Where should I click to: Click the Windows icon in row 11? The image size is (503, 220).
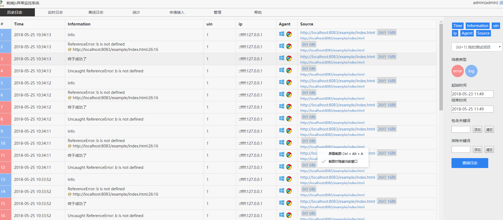point(281,155)
